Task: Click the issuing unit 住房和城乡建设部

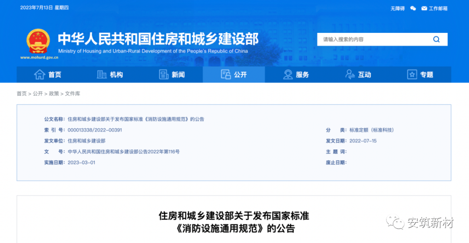Action: [x=86, y=141]
